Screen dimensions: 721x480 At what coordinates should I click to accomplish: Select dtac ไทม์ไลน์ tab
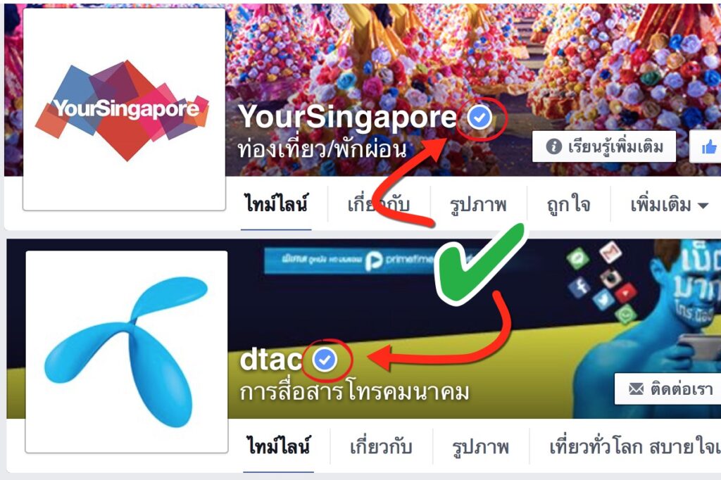278,446
